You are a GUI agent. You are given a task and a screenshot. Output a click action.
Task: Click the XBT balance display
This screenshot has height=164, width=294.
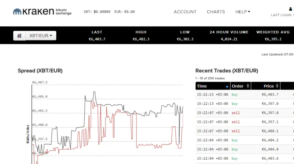tap(97, 12)
